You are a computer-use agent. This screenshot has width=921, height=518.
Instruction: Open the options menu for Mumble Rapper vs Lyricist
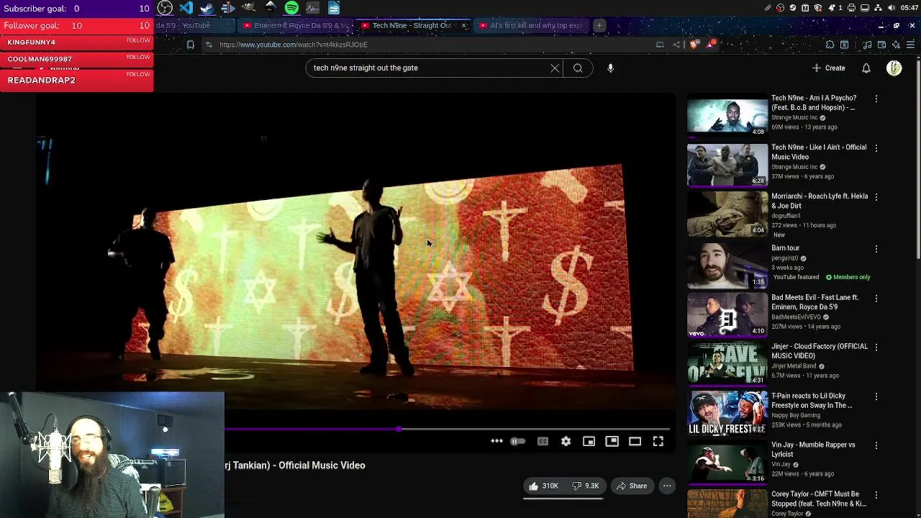click(x=876, y=446)
